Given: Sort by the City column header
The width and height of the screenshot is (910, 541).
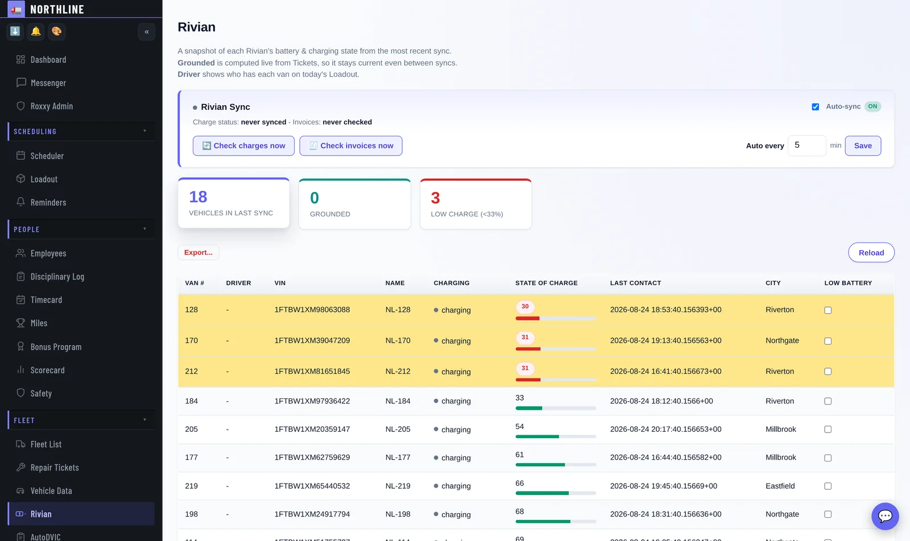Looking at the screenshot, I should click(773, 283).
